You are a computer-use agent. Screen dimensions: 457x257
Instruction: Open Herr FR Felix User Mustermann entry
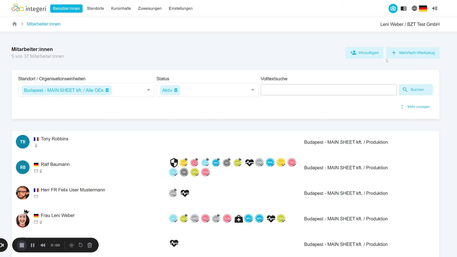(x=73, y=190)
